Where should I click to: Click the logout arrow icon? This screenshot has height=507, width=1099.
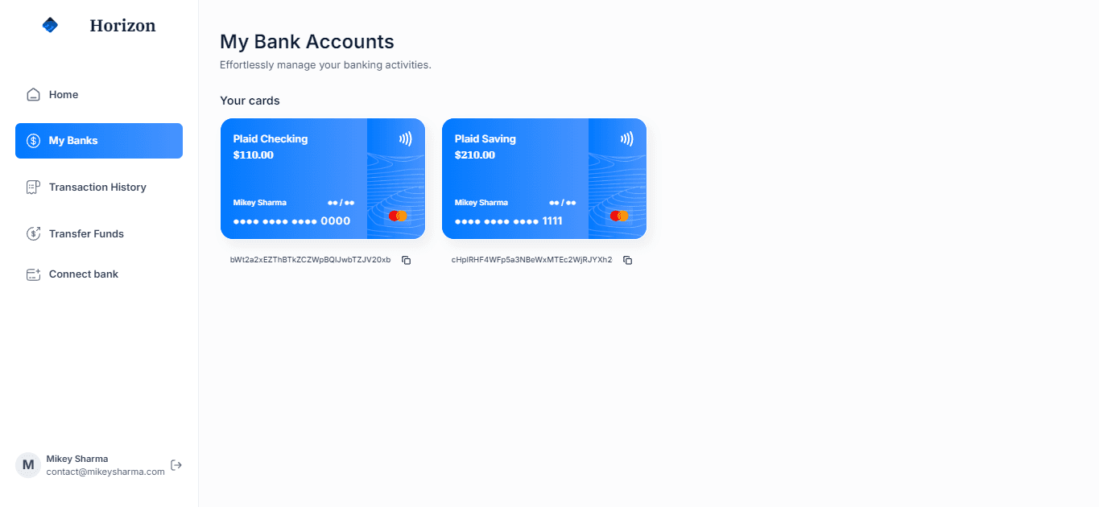tap(176, 465)
